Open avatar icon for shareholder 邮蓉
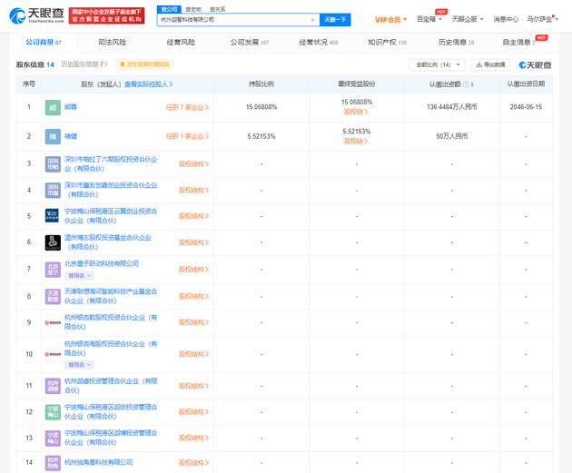Viewport: 572px width, 473px height. click(53, 107)
